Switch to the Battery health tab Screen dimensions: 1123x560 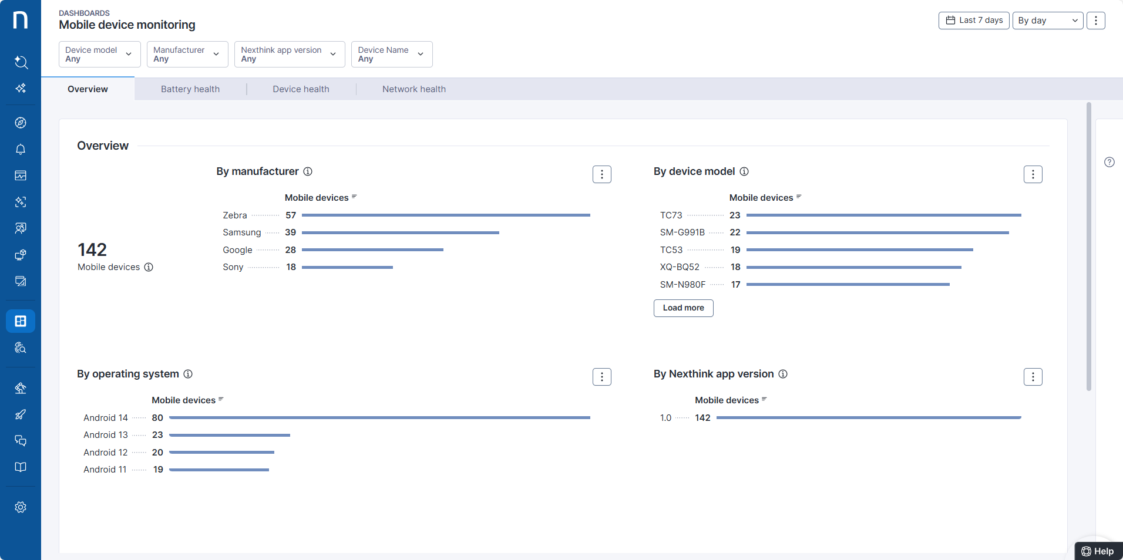pos(190,89)
